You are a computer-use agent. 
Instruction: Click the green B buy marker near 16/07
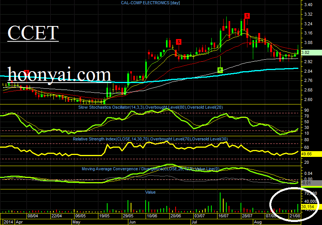(x=220, y=70)
